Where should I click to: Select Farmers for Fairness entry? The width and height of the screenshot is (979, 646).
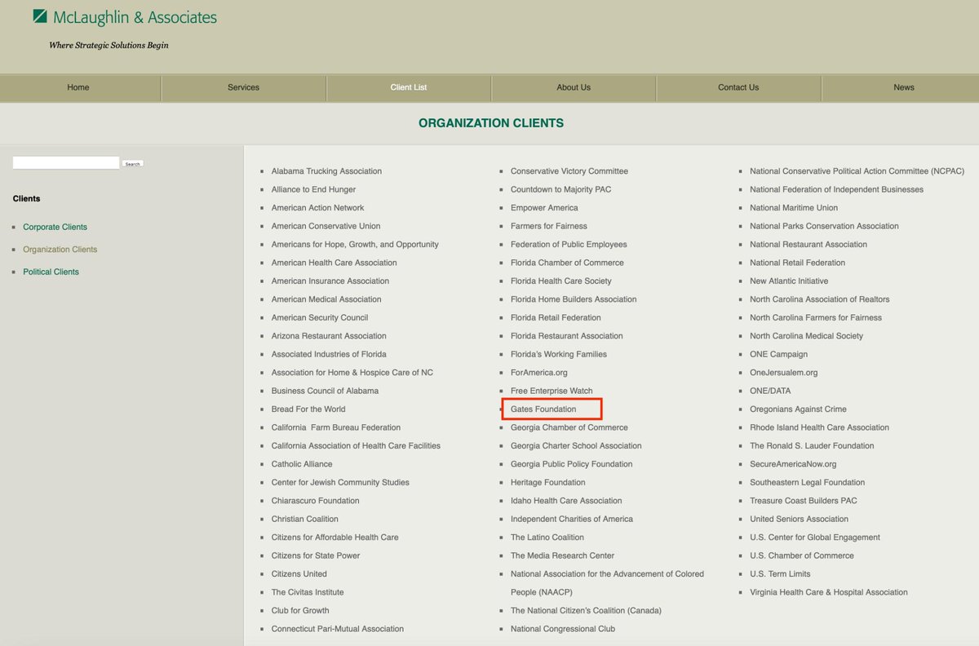(x=549, y=226)
